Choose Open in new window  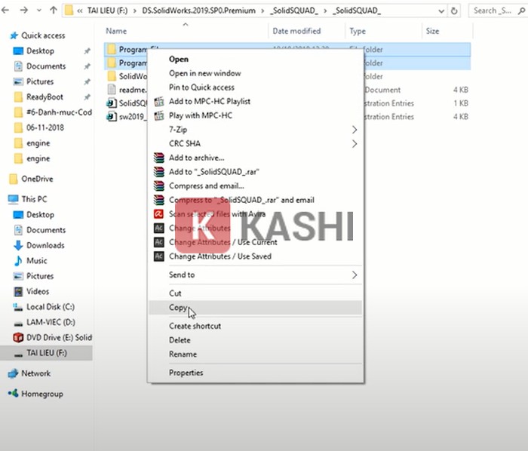pyautogui.click(x=204, y=73)
